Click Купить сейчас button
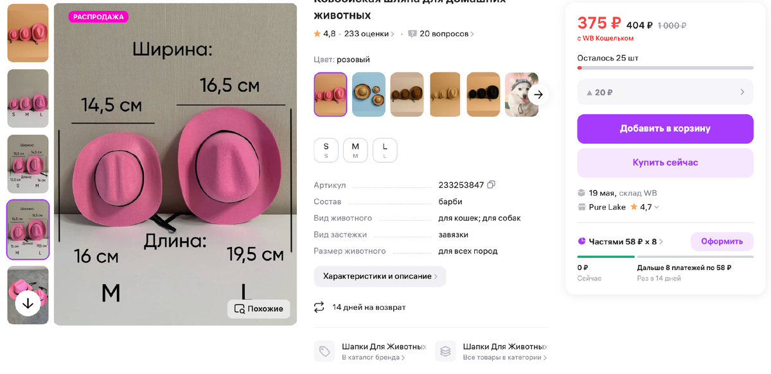The height and width of the screenshot is (374, 771). (x=665, y=163)
